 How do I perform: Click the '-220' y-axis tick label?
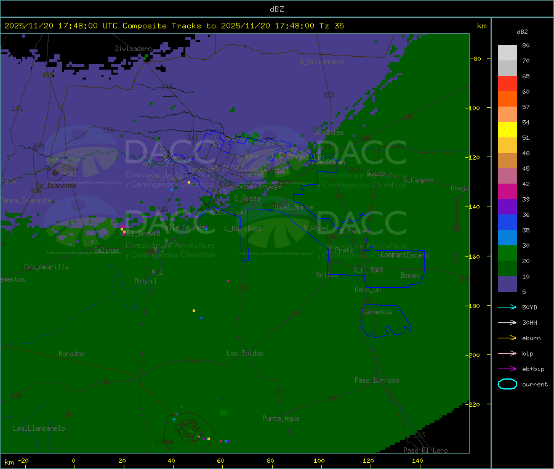click(472, 404)
